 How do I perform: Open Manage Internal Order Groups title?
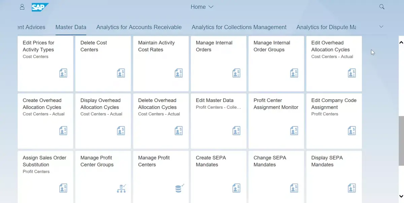[272, 46]
